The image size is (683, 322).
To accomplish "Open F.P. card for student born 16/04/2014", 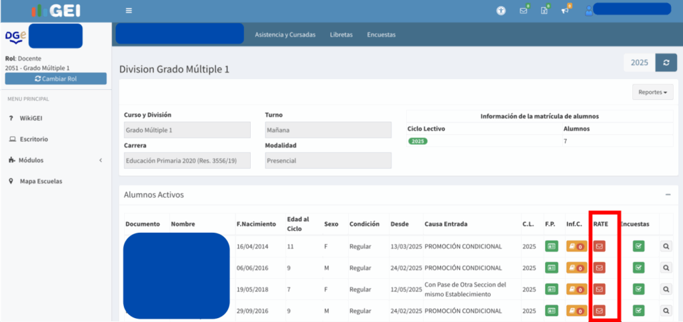I will point(552,246).
